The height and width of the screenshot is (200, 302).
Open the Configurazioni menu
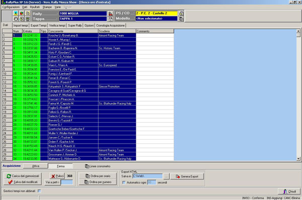pos(11,7)
